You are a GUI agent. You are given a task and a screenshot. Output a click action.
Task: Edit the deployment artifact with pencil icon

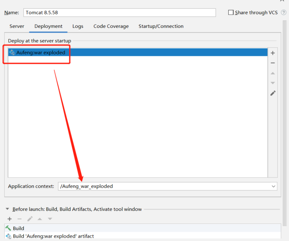tap(273, 93)
